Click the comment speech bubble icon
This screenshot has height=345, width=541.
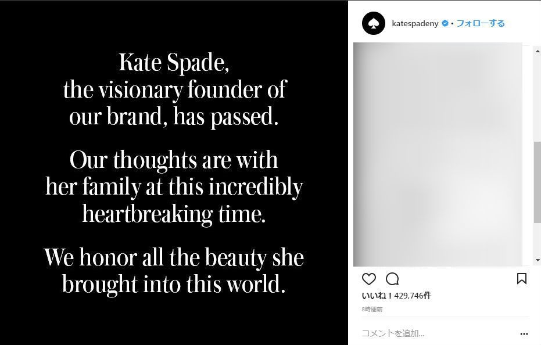tap(392, 279)
